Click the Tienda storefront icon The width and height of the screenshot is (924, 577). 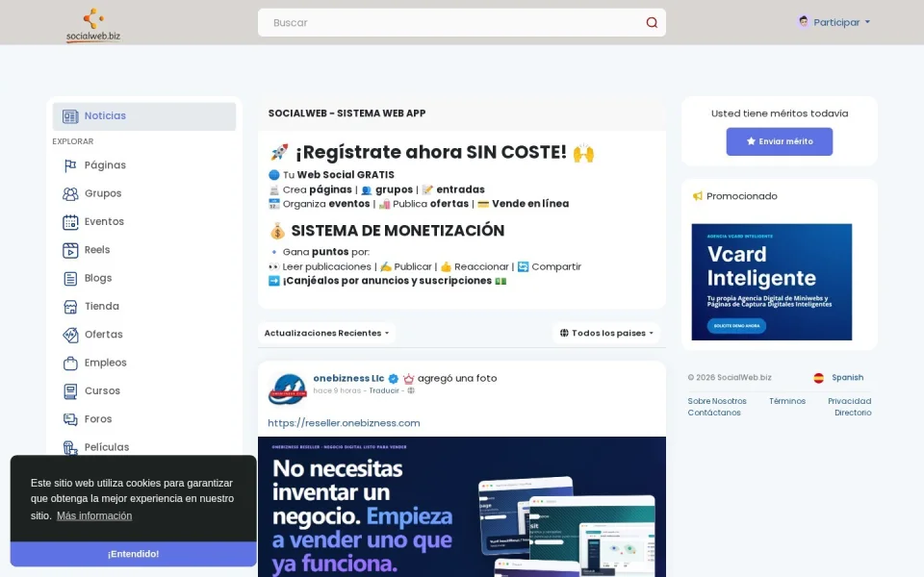(70, 307)
